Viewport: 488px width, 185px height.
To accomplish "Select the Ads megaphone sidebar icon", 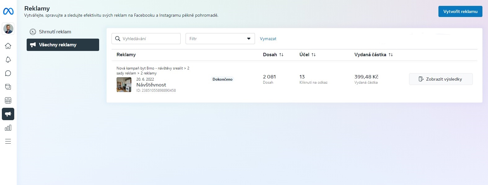I will pyautogui.click(x=8, y=114).
